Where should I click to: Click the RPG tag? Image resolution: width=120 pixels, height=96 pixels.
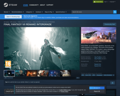[83, 75]
